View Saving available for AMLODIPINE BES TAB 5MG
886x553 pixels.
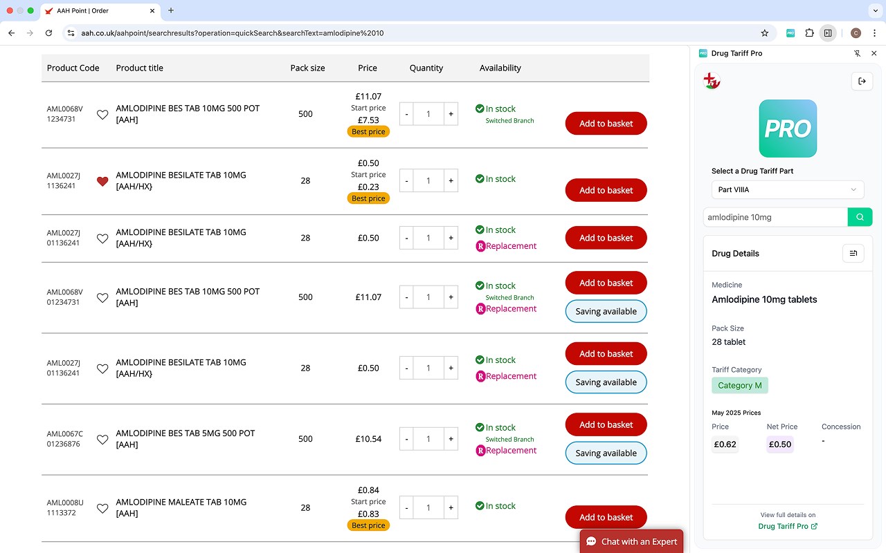(x=606, y=453)
